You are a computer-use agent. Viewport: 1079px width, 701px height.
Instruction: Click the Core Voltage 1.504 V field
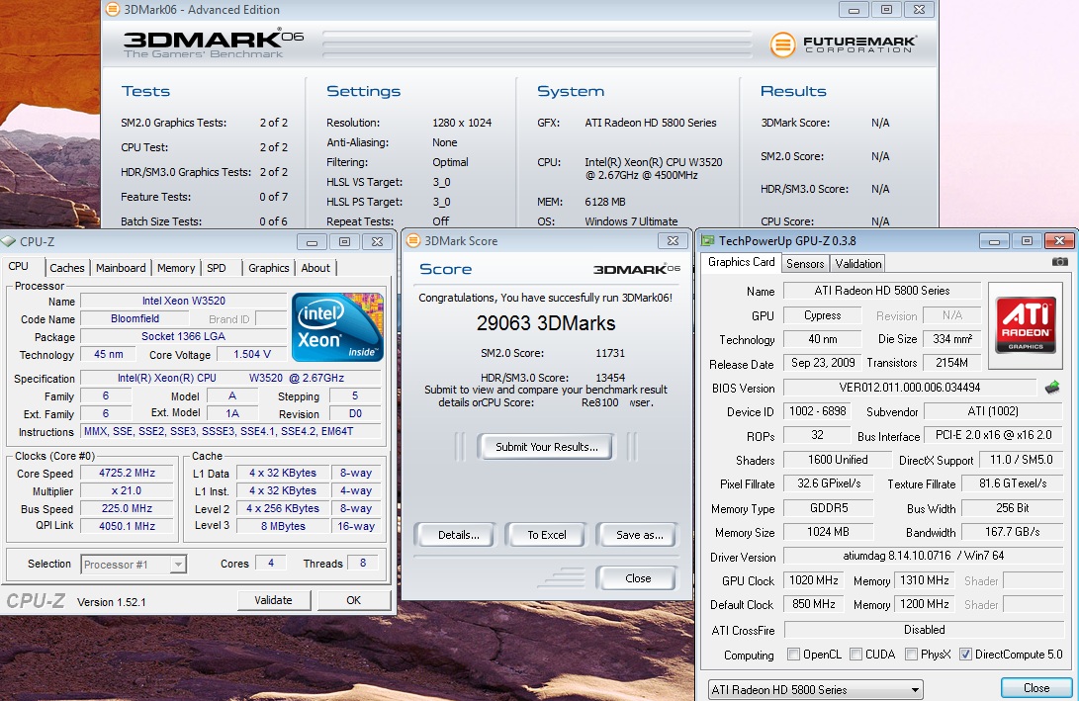pos(251,354)
